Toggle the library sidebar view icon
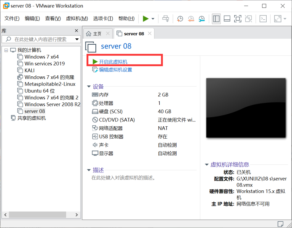This screenshot has width=292, height=228. tap(216, 19)
